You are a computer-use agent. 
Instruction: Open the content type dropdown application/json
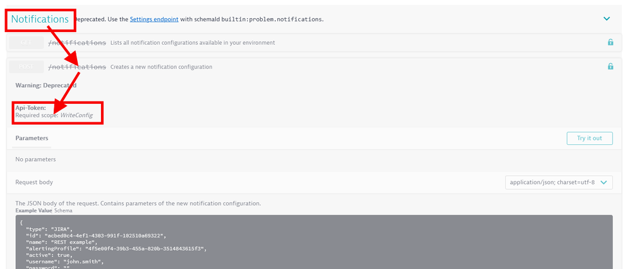(558, 183)
